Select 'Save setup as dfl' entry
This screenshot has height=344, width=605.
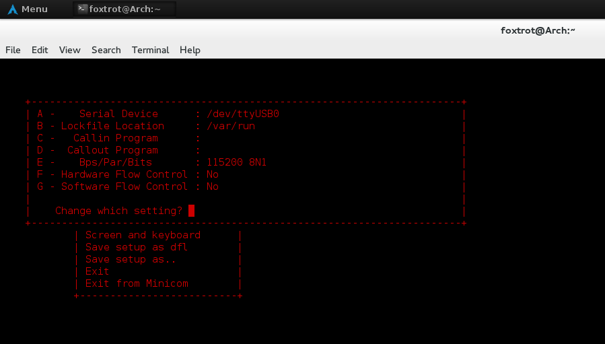(136, 247)
